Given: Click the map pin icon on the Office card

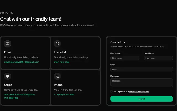Looking at the screenshot, I should (x=7, y=76).
